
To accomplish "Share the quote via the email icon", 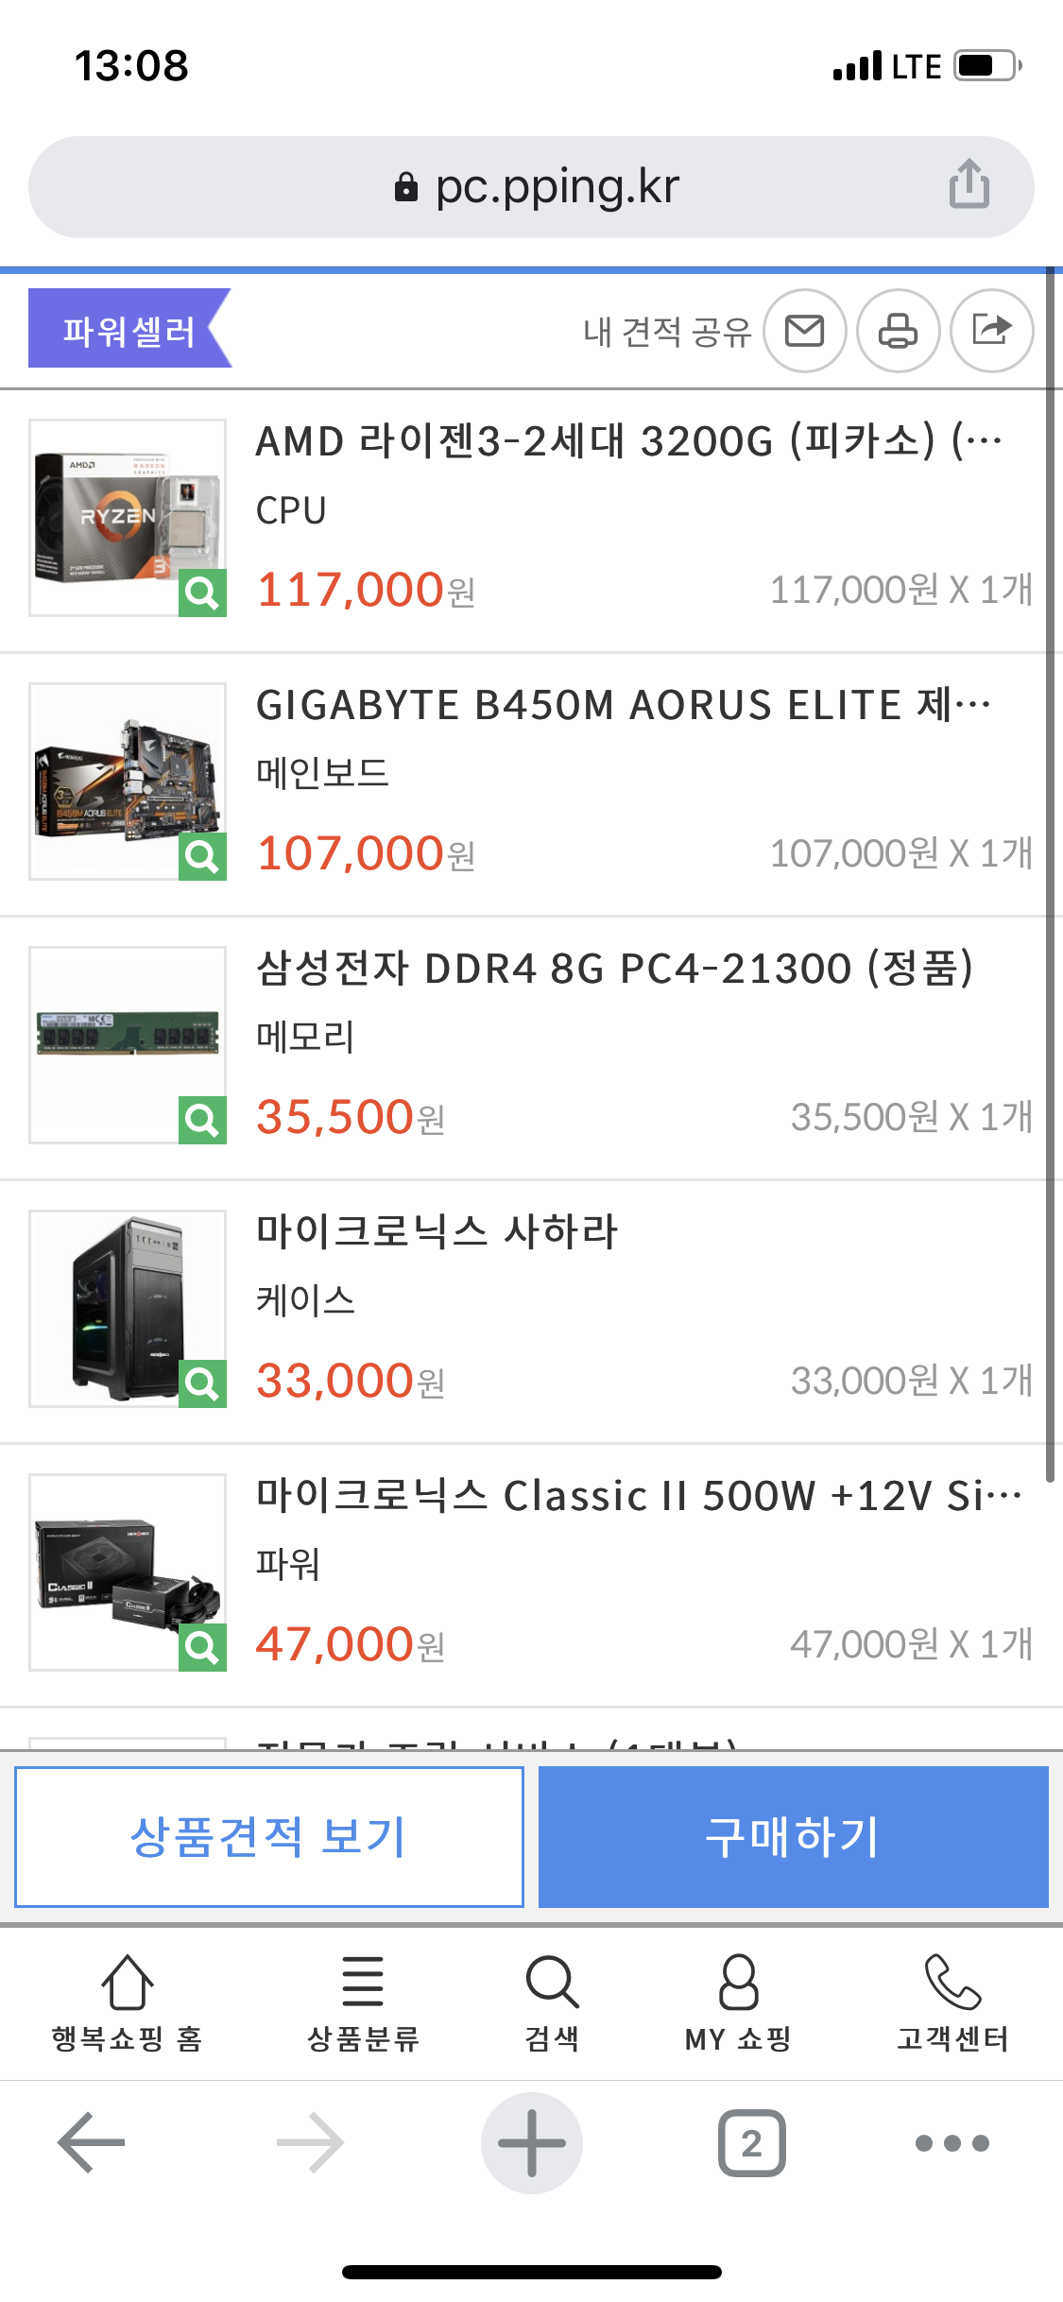I will click(804, 331).
